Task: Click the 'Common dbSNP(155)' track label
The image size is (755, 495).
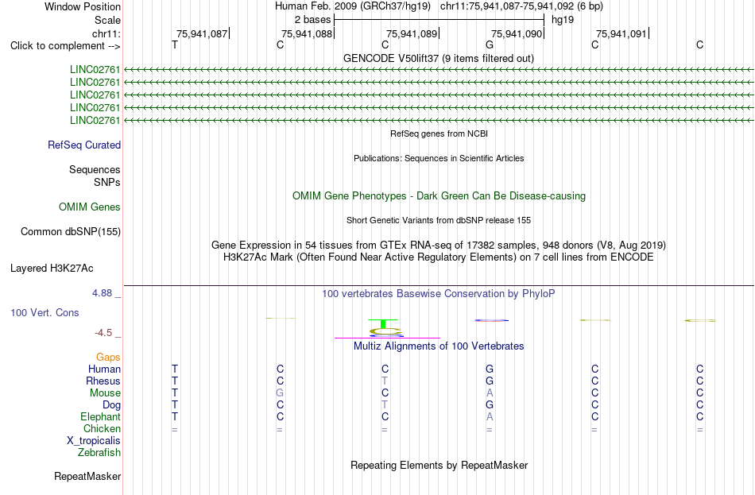Action: [71, 232]
